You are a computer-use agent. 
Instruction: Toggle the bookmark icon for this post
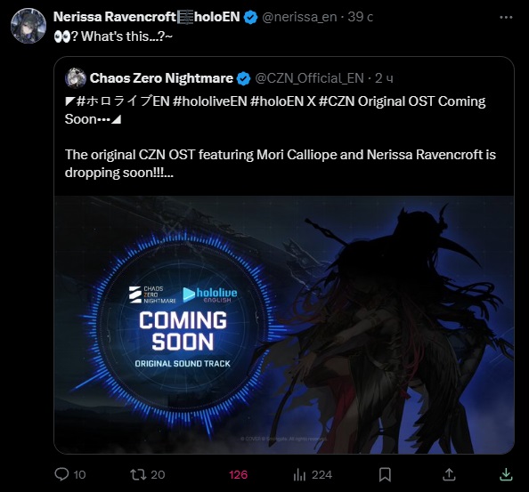tap(385, 474)
